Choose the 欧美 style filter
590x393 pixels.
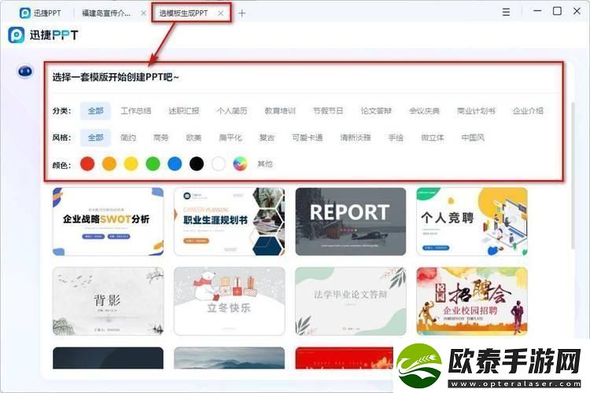coord(194,138)
